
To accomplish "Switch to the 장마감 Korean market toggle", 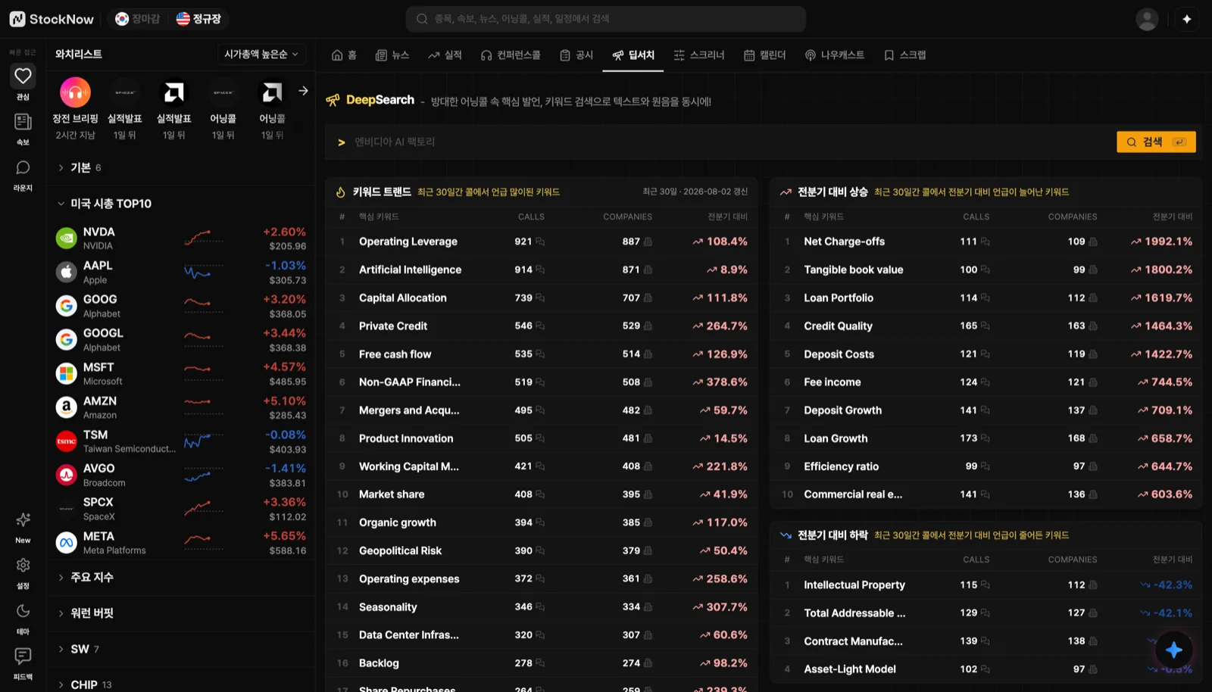I will coord(138,19).
